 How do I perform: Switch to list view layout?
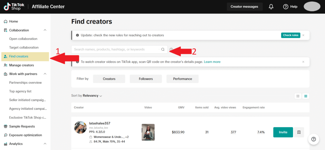[x=306, y=96]
